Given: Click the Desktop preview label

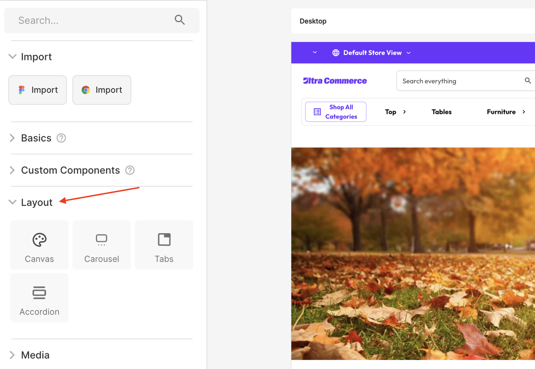Looking at the screenshot, I should [x=313, y=21].
